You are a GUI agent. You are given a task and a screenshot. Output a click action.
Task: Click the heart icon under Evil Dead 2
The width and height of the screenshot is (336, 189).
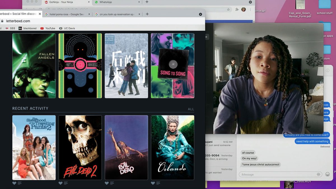[60, 183]
